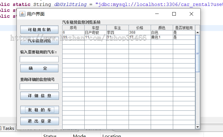Click the 颜色 column header
The width and height of the screenshot is (223, 137).
point(162,28)
